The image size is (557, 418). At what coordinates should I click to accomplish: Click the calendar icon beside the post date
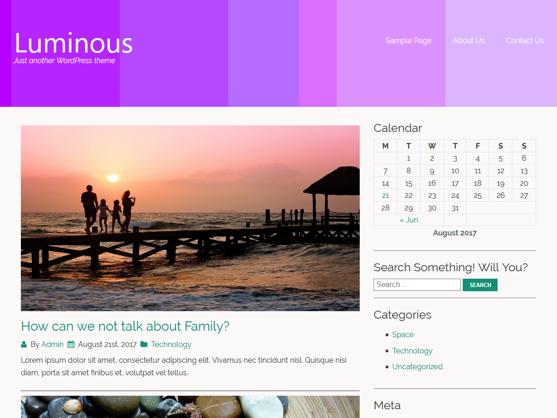(x=71, y=344)
